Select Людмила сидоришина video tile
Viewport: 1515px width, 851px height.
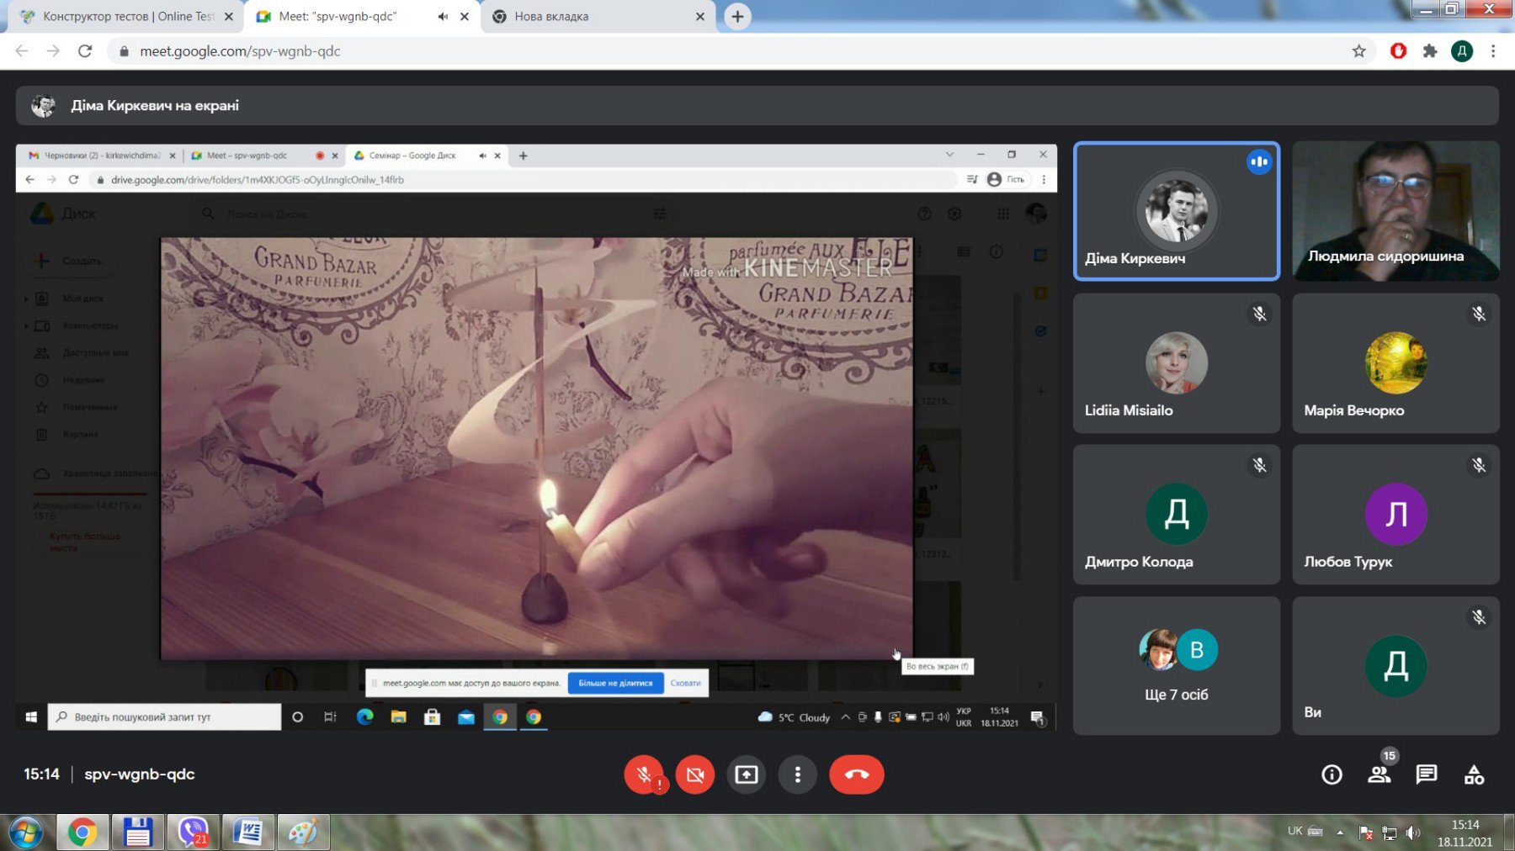click(1395, 211)
